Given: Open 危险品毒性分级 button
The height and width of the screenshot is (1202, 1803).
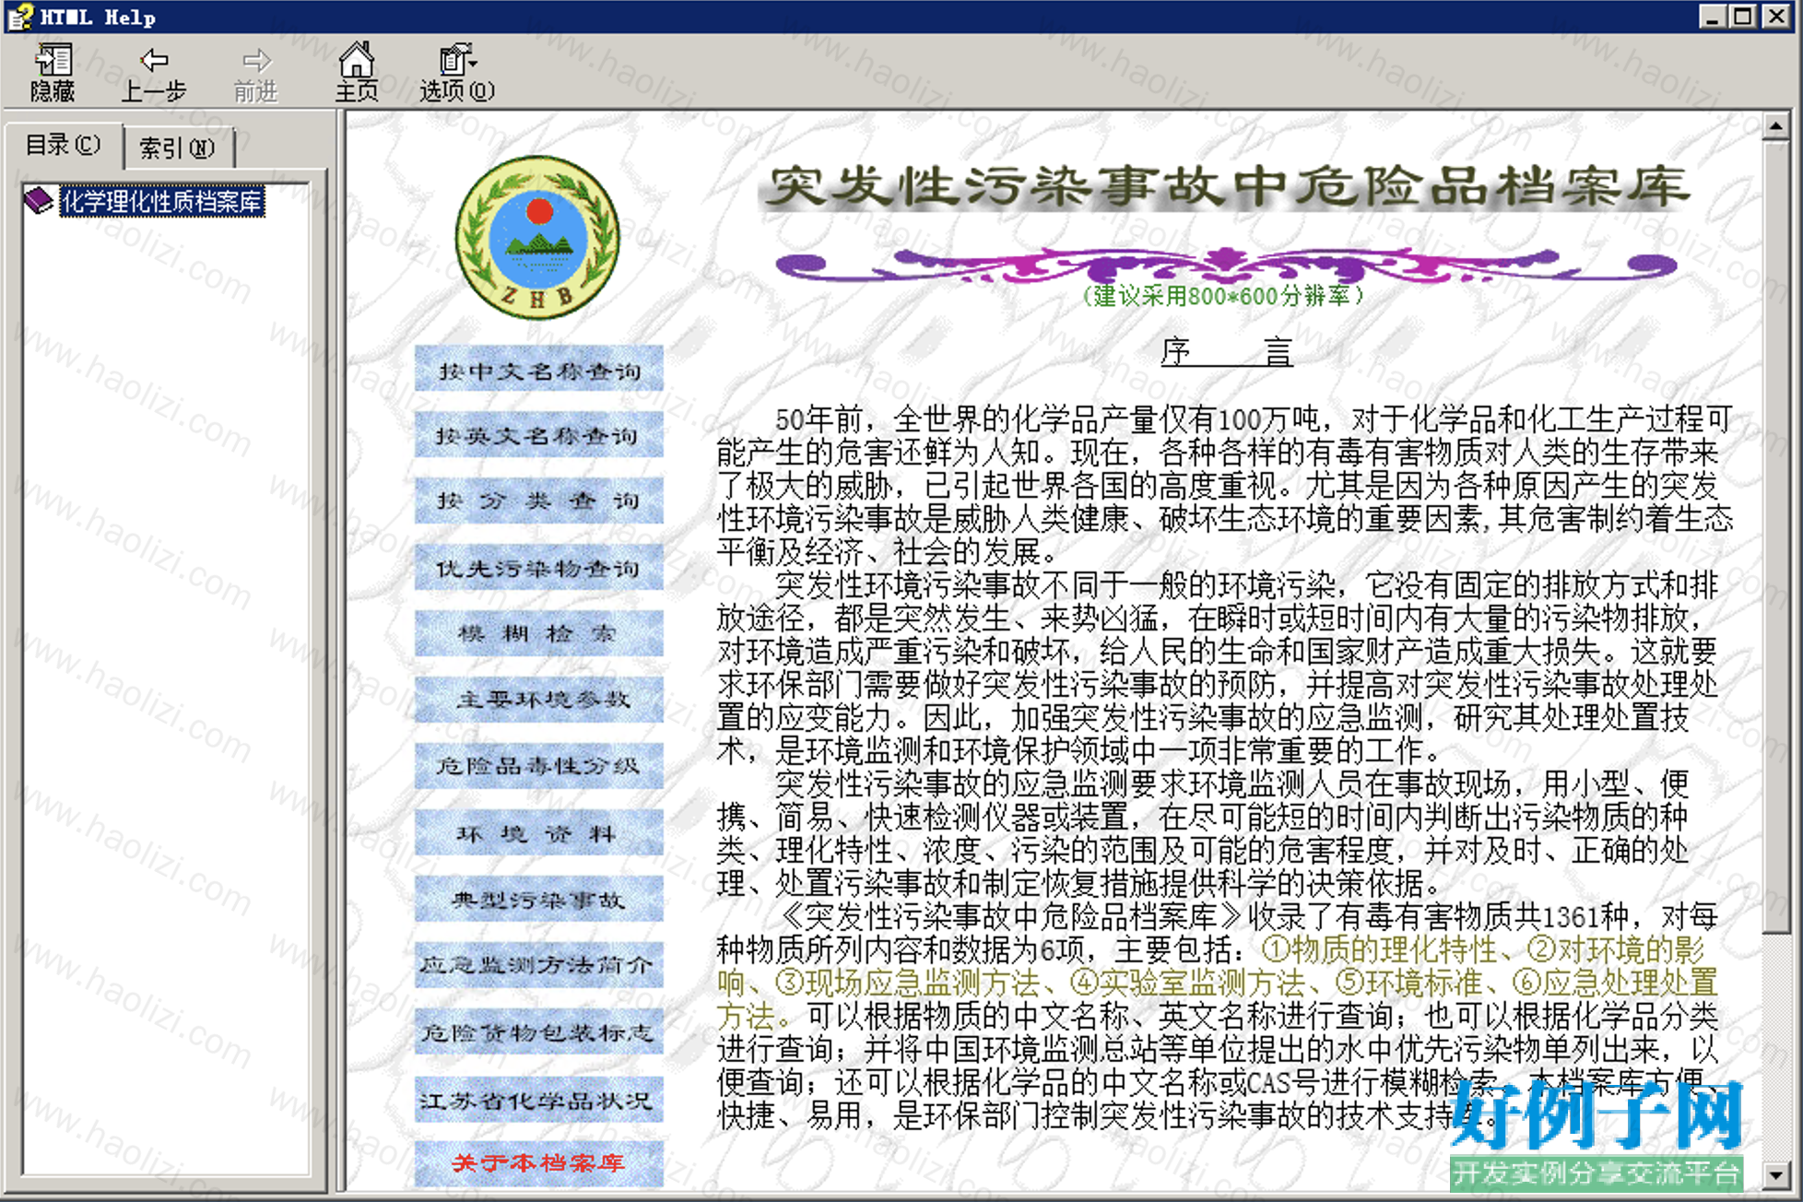Looking at the screenshot, I should click(x=539, y=766).
